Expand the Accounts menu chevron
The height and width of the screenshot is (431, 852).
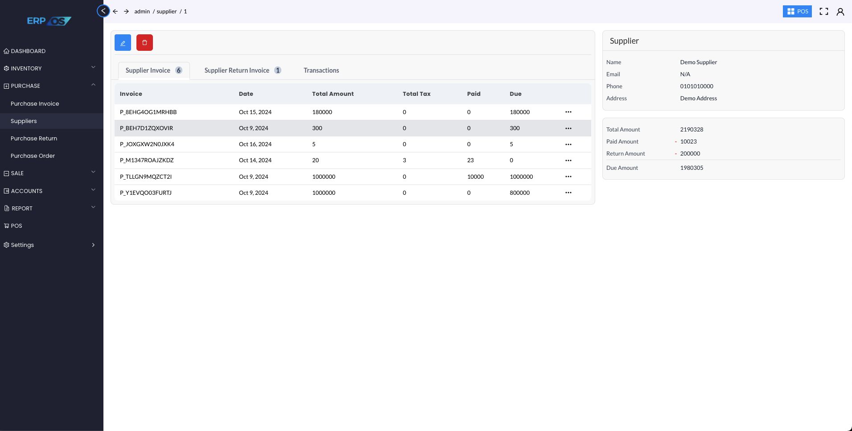coord(93,190)
